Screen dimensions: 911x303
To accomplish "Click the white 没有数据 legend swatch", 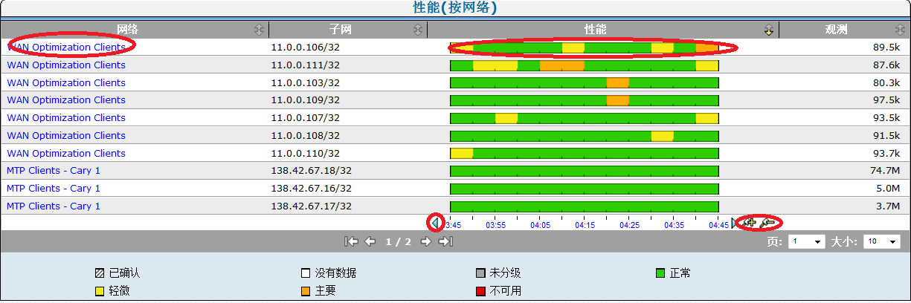I will point(306,273).
